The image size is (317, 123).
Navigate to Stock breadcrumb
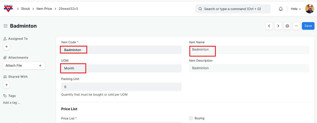pos(25,9)
